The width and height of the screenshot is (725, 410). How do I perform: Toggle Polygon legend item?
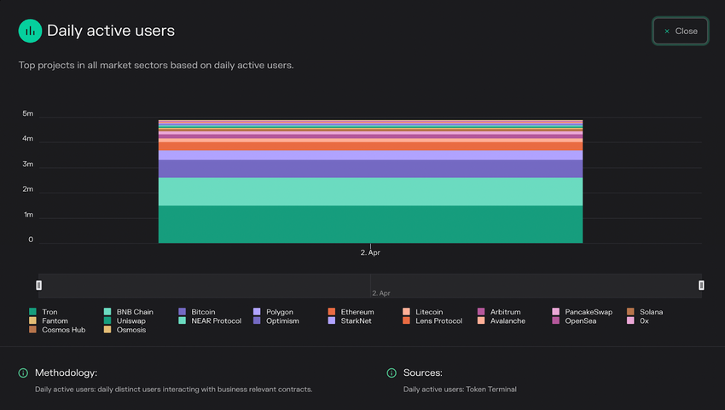[x=279, y=312]
